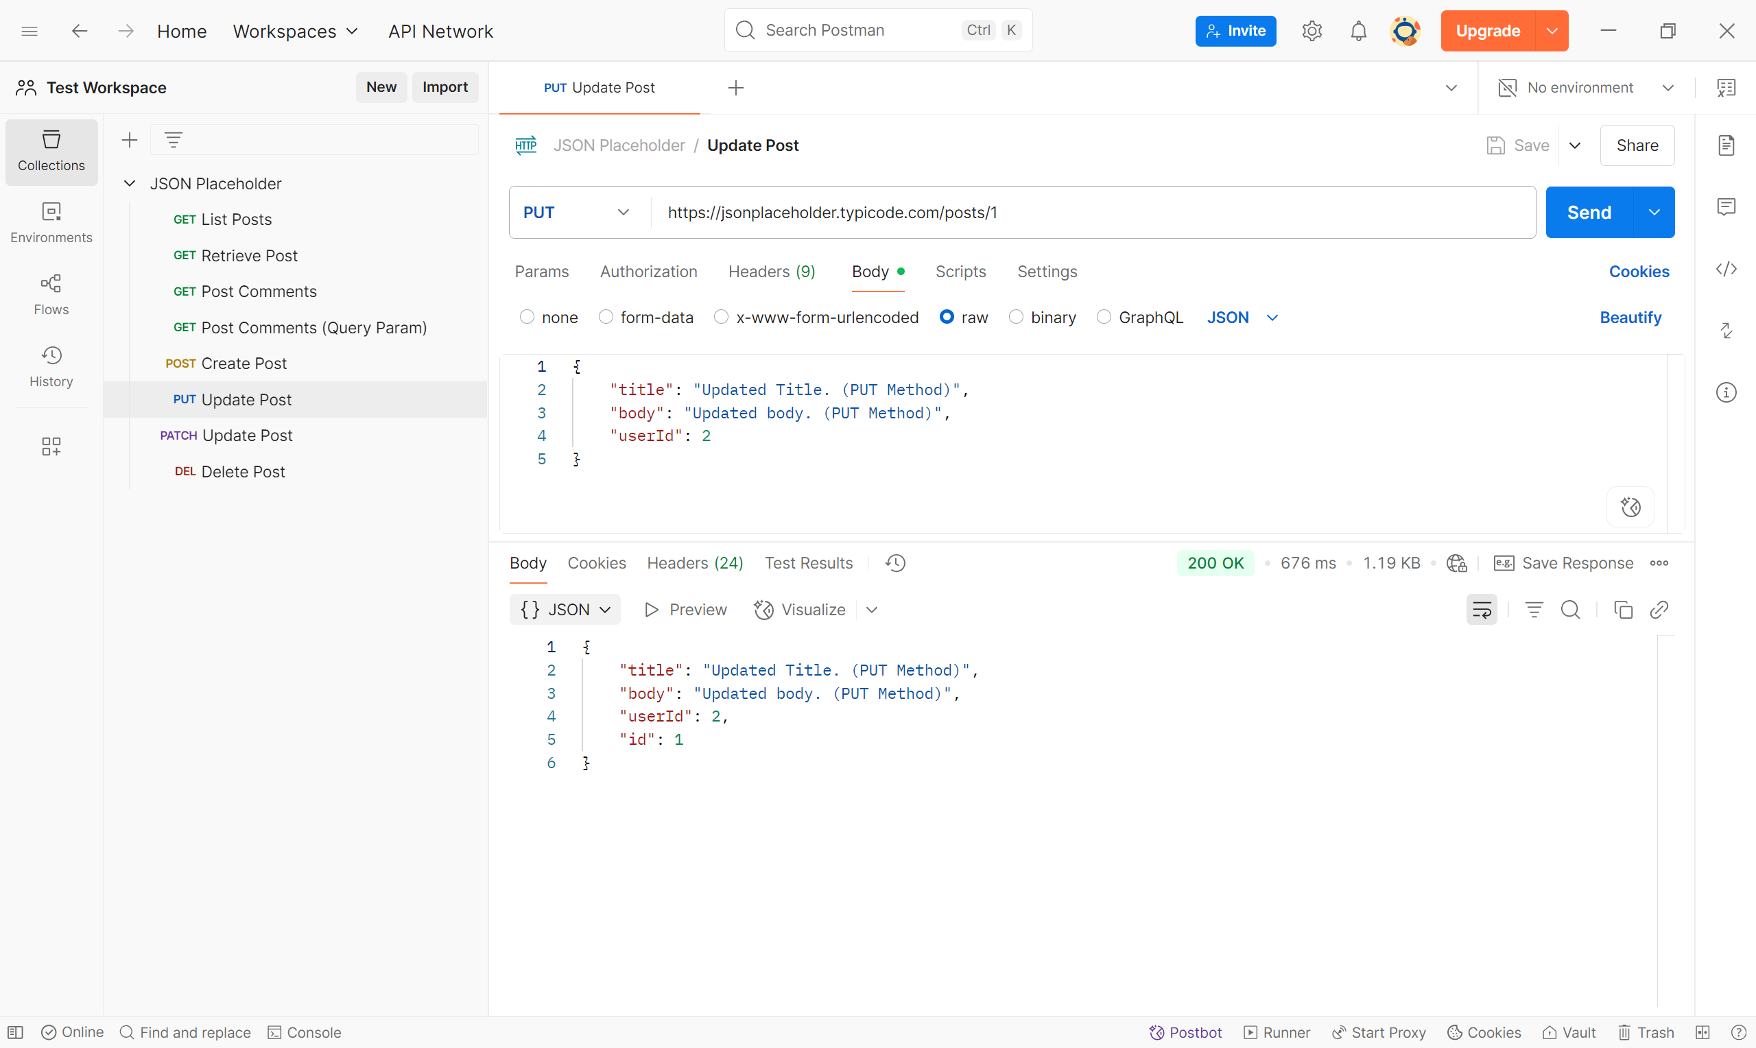Open notifications bell icon

[x=1357, y=31]
